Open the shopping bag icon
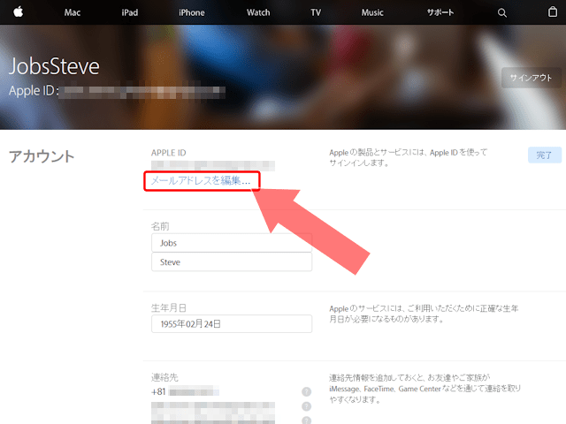Viewport: 566px width, 424px height. tap(552, 11)
